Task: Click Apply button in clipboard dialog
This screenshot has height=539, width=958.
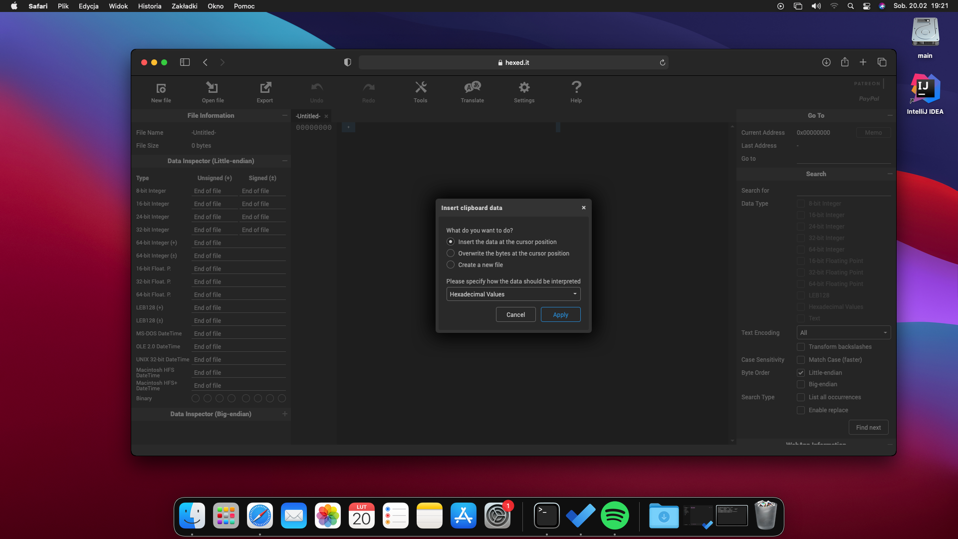Action: pyautogui.click(x=561, y=314)
